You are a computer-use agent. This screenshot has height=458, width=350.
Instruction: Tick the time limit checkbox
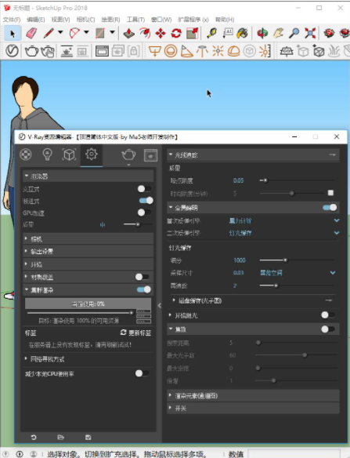tap(330, 193)
